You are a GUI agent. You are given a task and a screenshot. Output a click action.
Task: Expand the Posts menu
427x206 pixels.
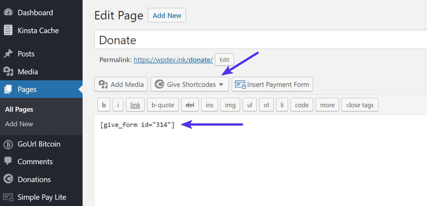[x=26, y=54]
